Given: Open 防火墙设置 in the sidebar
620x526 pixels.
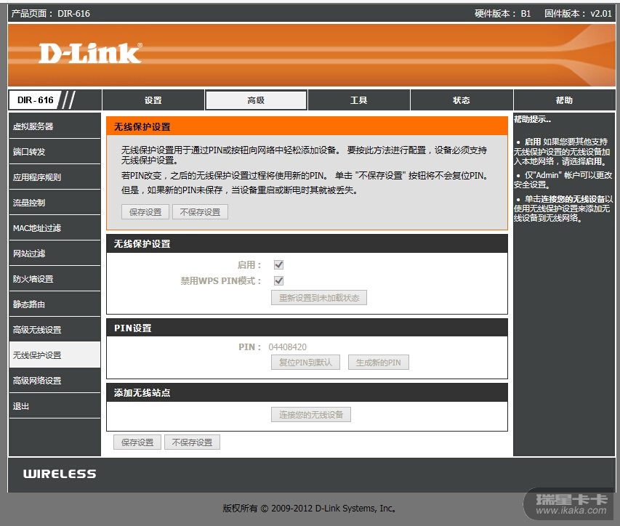Looking at the screenshot, I should pos(55,279).
